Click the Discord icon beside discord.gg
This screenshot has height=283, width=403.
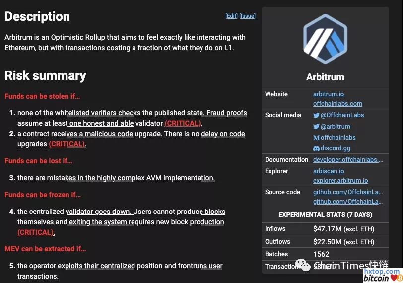[x=316, y=148]
